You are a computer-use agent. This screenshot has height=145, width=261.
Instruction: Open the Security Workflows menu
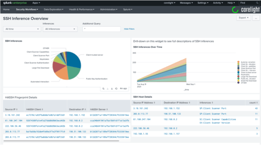(x=27, y=10)
